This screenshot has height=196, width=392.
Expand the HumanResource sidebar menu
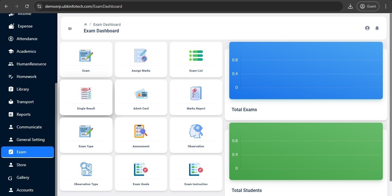pyautogui.click(x=31, y=64)
